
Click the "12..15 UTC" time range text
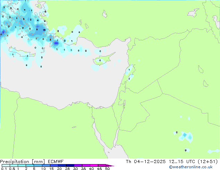(x=182, y=162)
